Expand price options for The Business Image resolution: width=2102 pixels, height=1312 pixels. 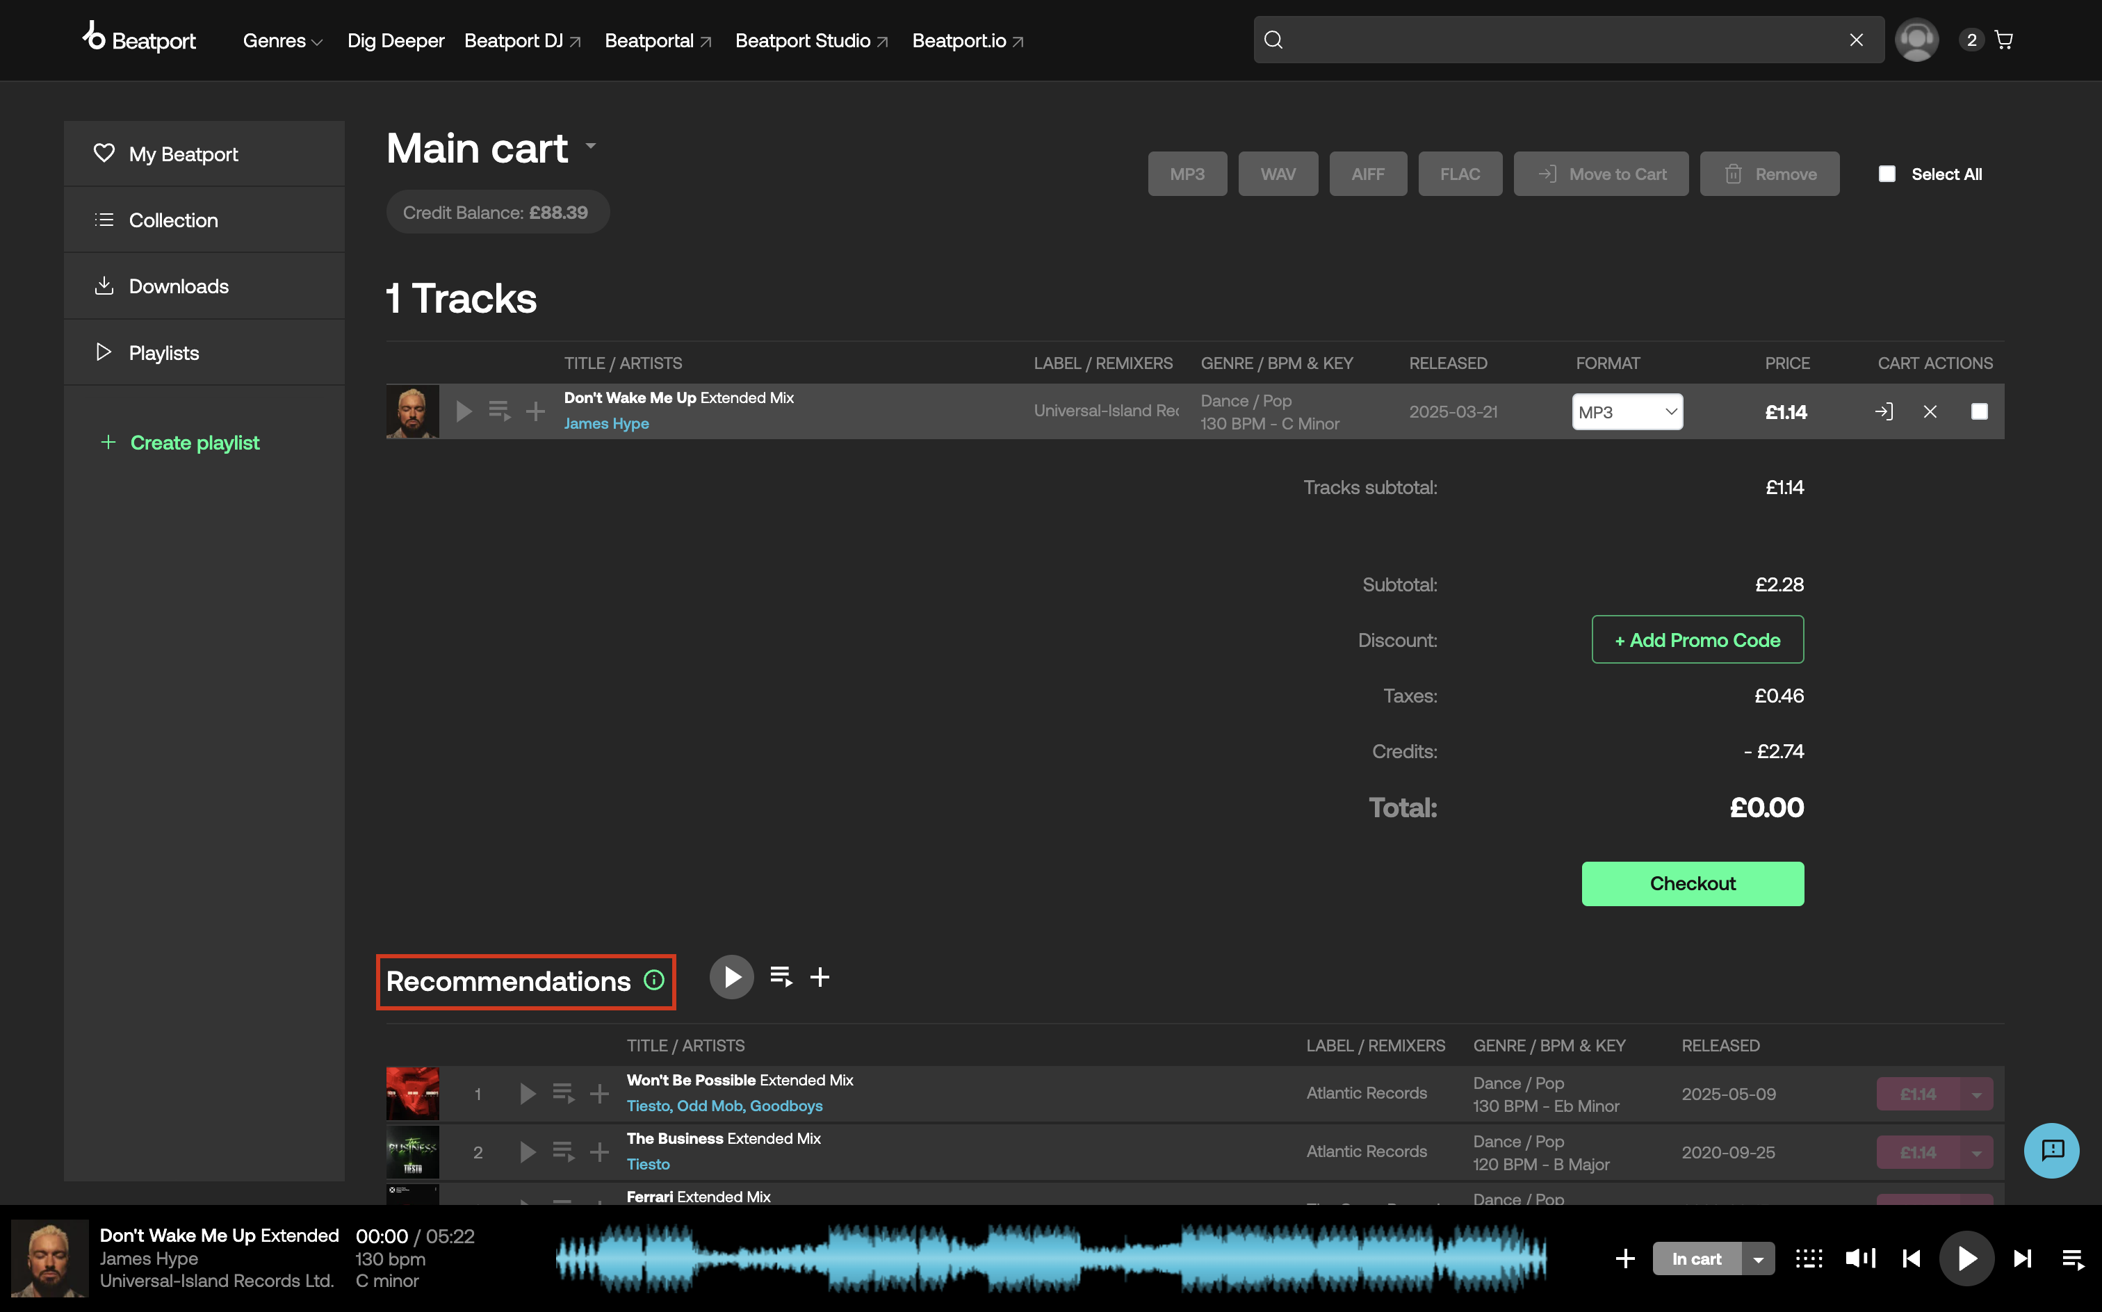coord(1977,1152)
